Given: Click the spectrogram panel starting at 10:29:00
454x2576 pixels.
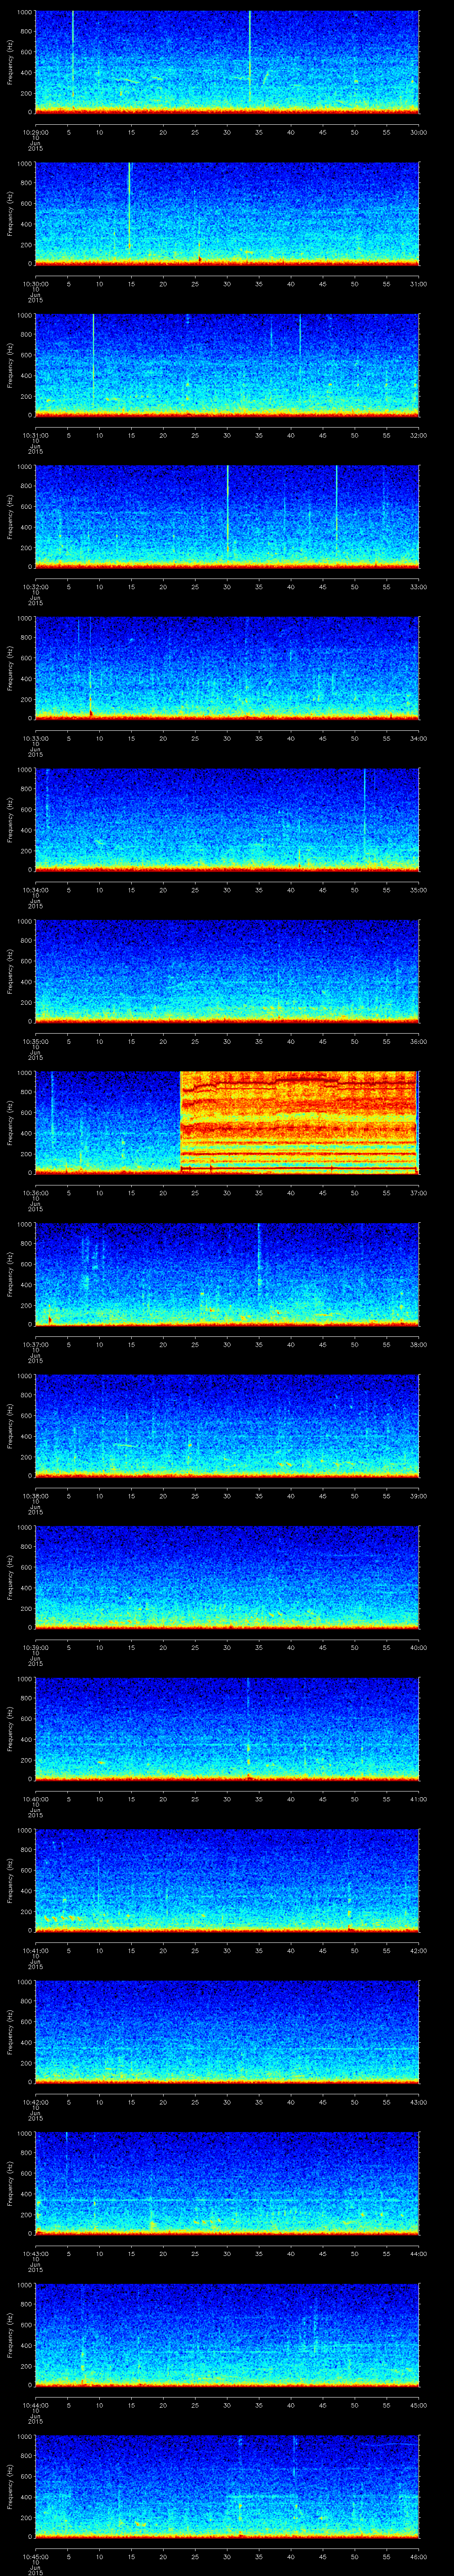Looking at the screenshot, I should (227, 62).
